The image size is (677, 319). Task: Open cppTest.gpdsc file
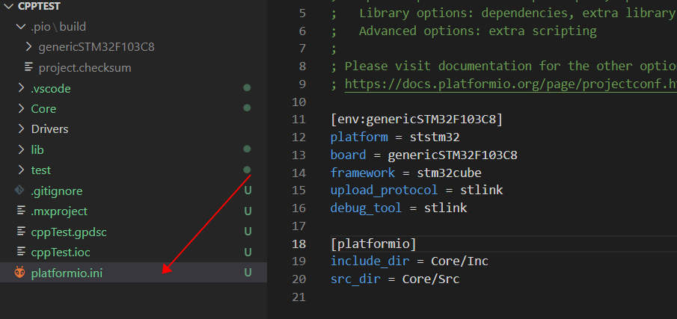click(x=69, y=232)
